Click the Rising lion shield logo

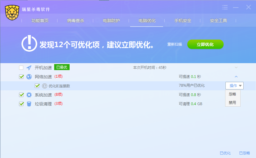(x=12, y=13)
